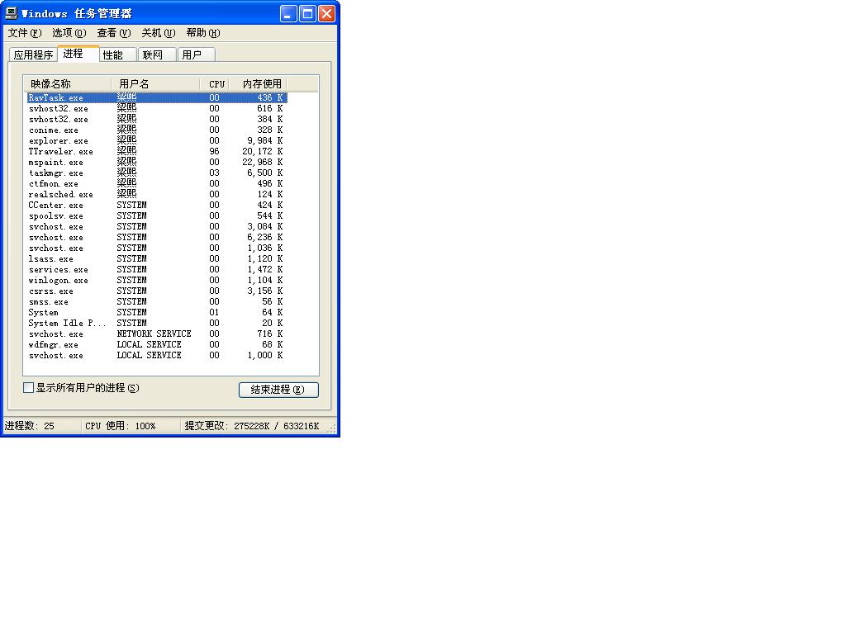Screen dimensions: 846x634
Task: Click the 96 CPU value for TTraveler.exe
Action: [x=214, y=152]
